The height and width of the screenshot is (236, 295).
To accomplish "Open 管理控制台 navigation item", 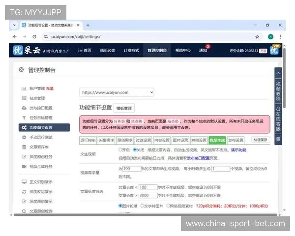I will (157, 50).
